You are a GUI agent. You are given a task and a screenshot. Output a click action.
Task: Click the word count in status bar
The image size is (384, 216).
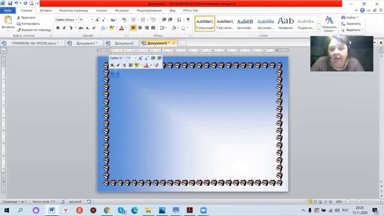pyautogui.click(x=44, y=202)
